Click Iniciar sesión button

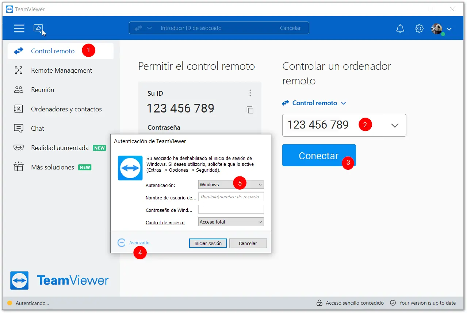[x=208, y=243]
